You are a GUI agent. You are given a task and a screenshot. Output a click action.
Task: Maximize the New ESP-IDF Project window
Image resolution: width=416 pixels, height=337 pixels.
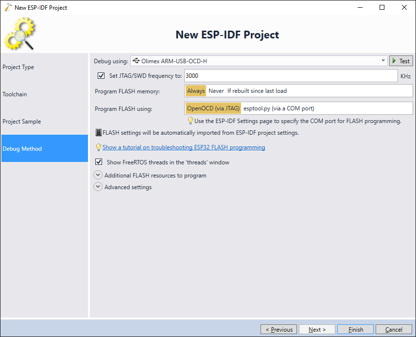click(382, 7)
